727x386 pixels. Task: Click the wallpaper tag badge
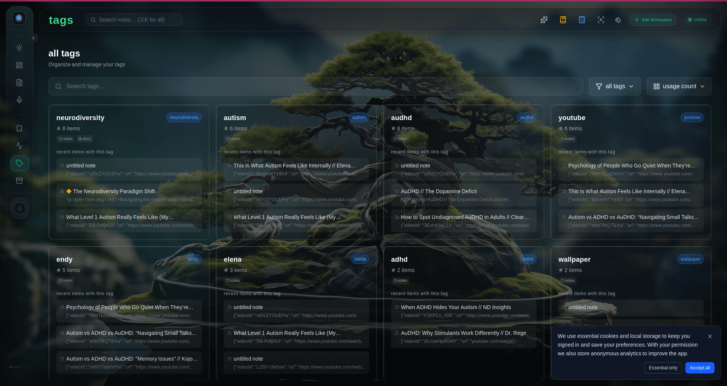(x=691, y=259)
